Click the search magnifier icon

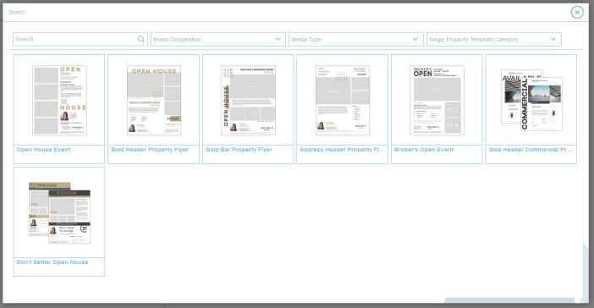point(141,39)
